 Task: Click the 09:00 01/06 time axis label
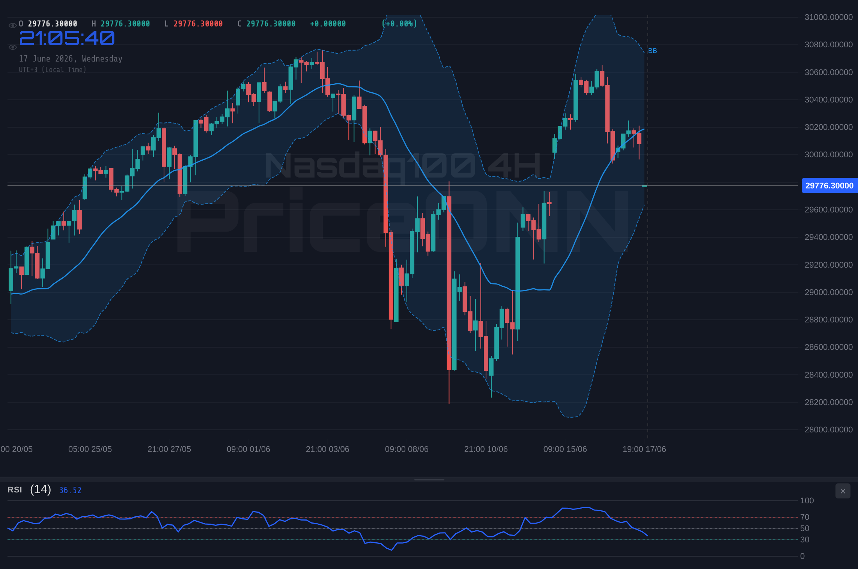coord(248,449)
